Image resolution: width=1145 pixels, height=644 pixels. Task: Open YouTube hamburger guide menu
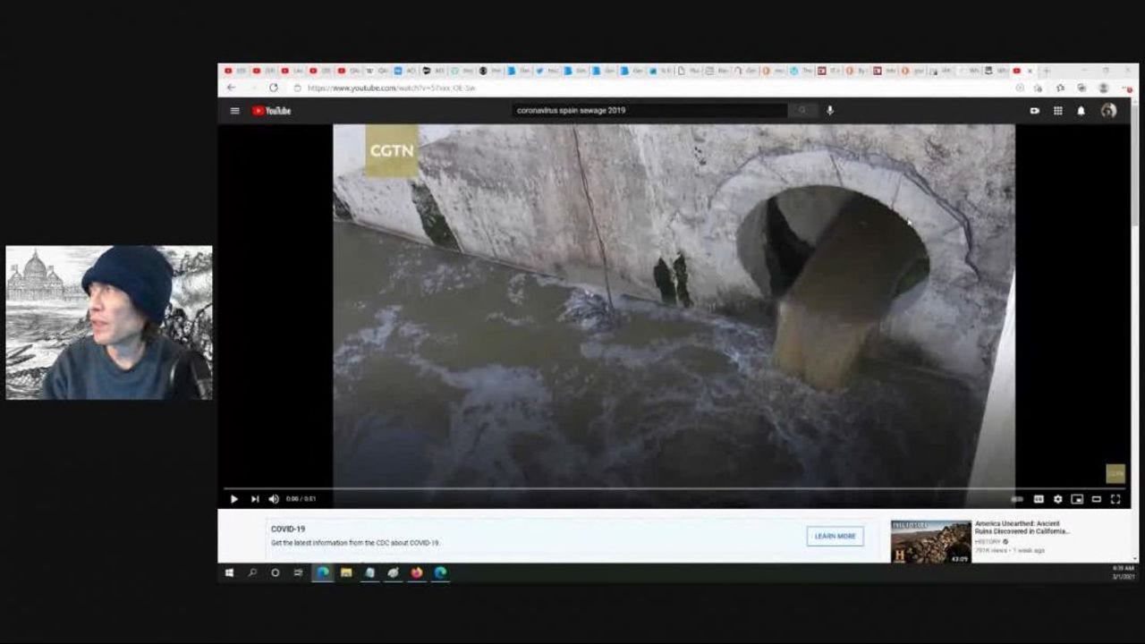tap(234, 111)
